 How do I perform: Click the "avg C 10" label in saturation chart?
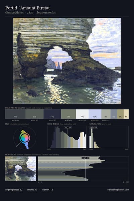[94, 127]
